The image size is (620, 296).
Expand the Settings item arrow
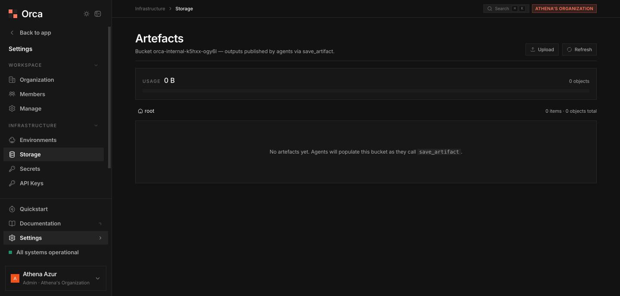(100, 238)
